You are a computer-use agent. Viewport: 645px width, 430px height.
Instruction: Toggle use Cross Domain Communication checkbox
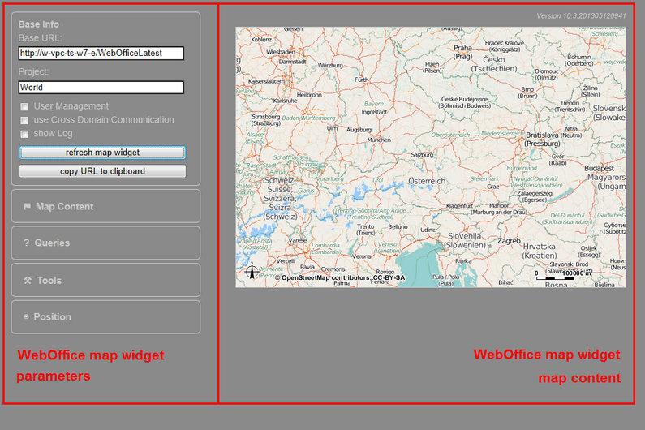(24, 120)
